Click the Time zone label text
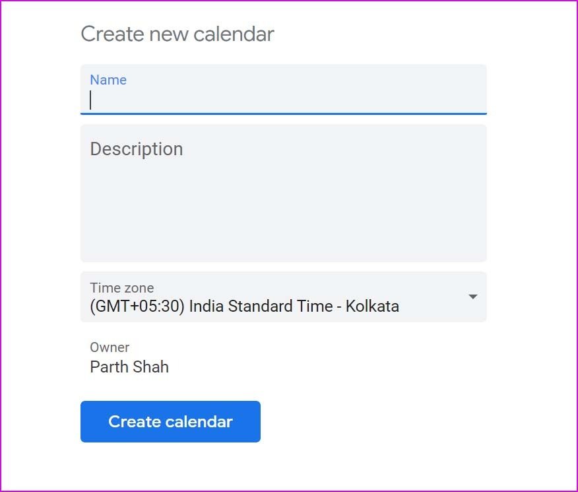 [x=122, y=288]
